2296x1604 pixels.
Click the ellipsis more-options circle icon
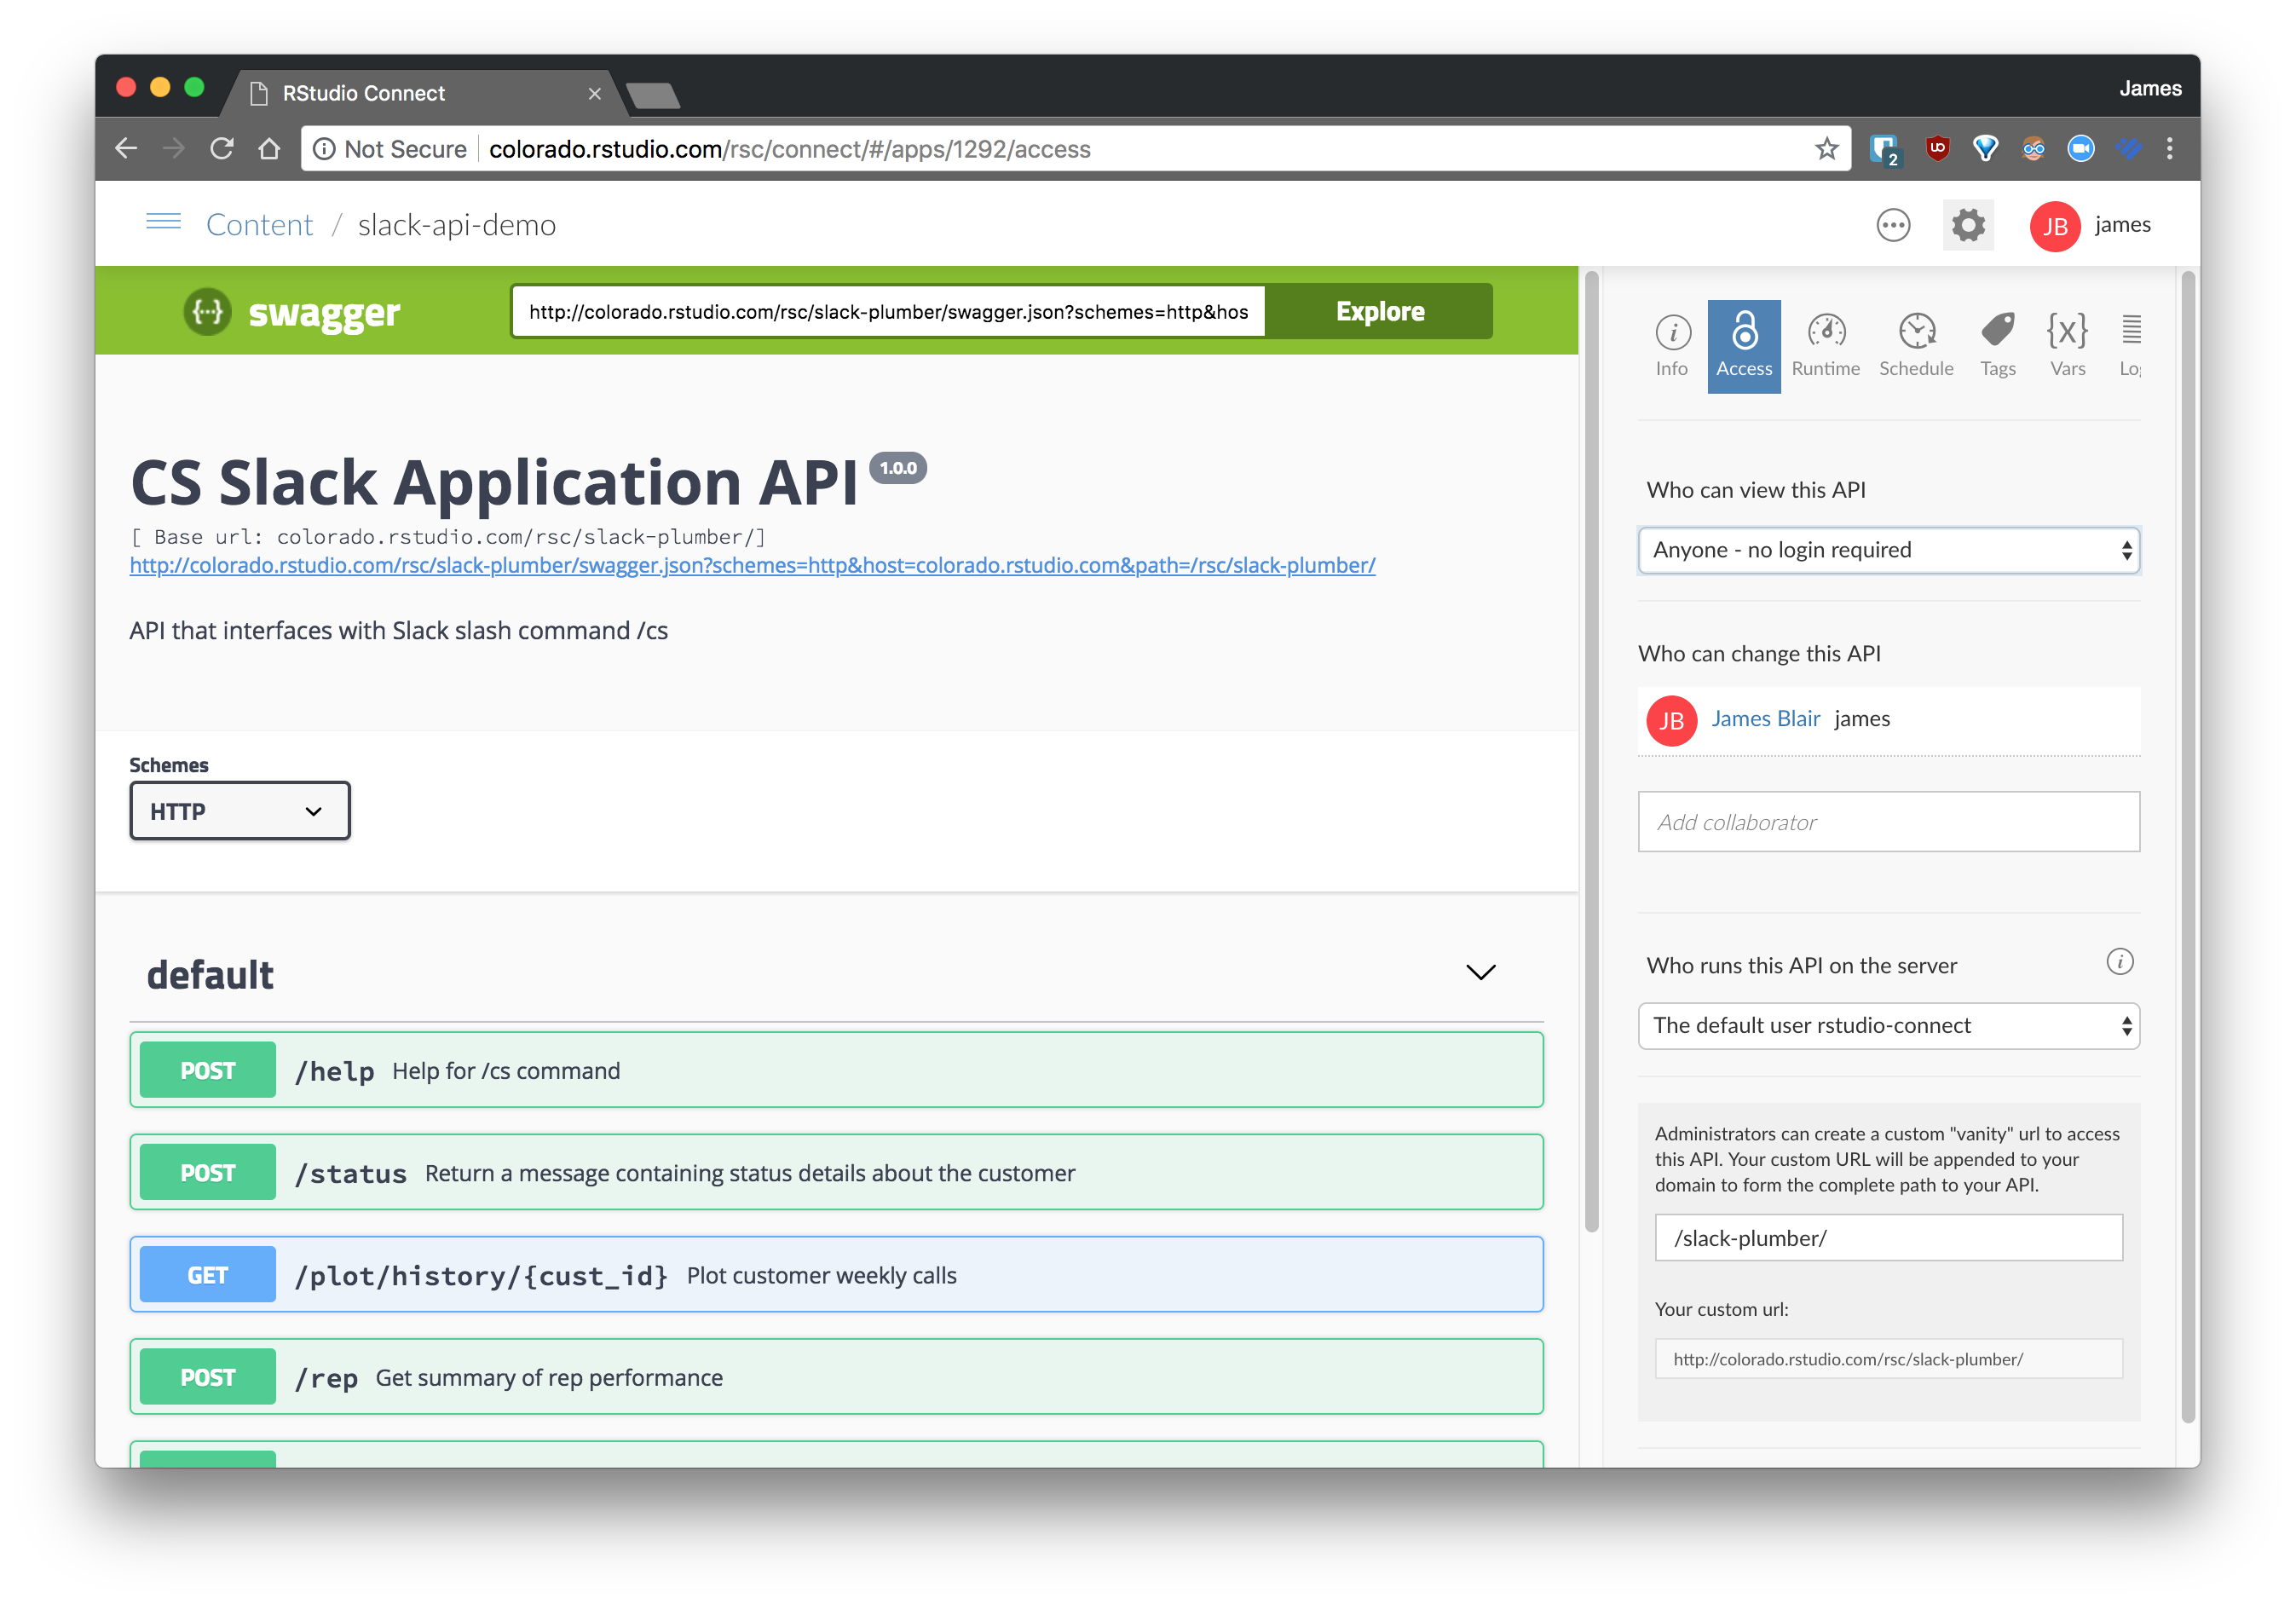click(1892, 225)
